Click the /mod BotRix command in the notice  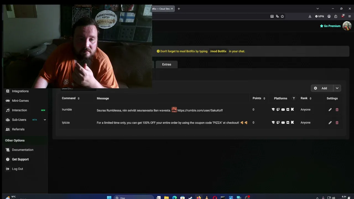tap(218, 51)
